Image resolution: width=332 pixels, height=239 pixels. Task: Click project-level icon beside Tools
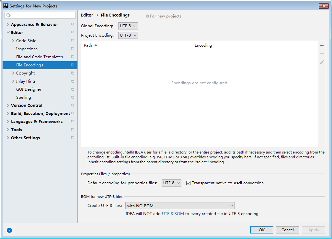(73, 130)
